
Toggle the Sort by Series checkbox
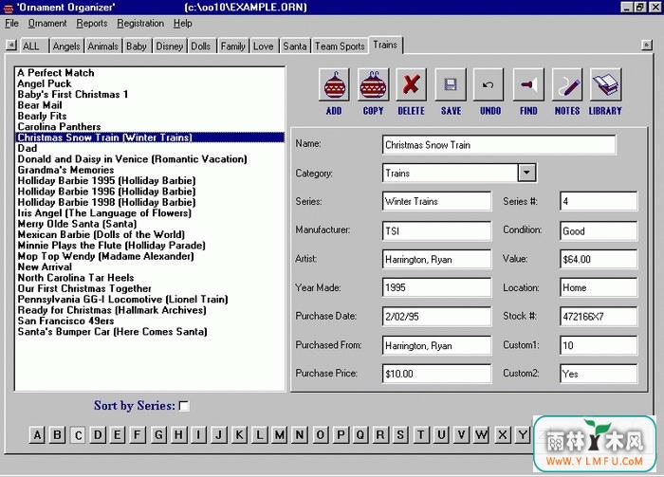click(x=184, y=406)
